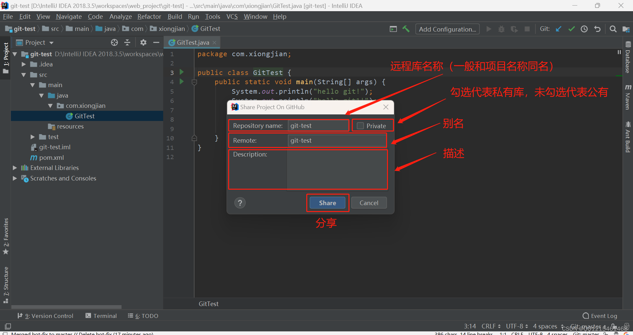Collapse the com.xiongjian package

(50, 106)
